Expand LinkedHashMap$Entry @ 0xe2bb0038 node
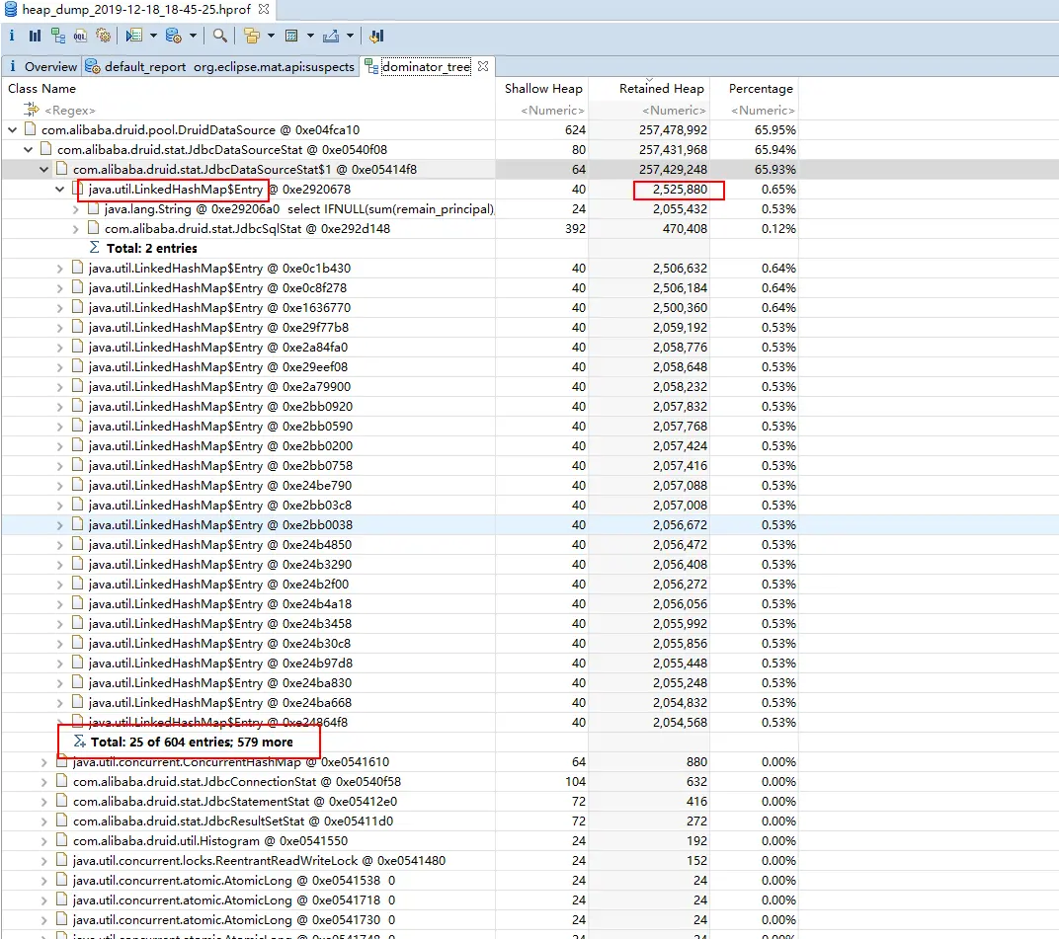This screenshot has width=1059, height=939. tap(59, 525)
